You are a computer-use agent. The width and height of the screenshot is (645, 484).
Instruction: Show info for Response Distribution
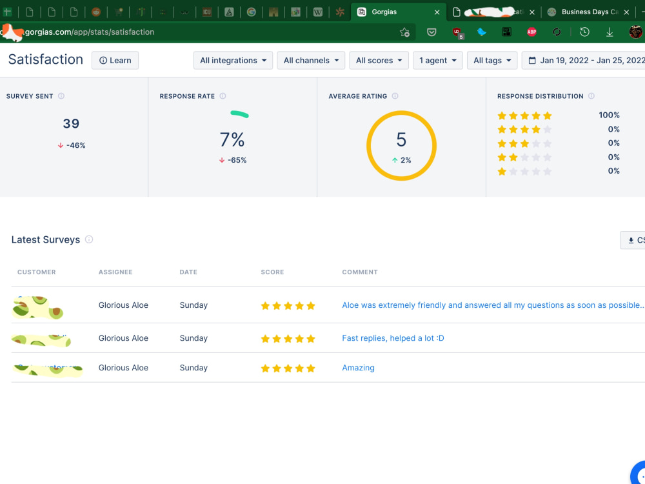[591, 96]
